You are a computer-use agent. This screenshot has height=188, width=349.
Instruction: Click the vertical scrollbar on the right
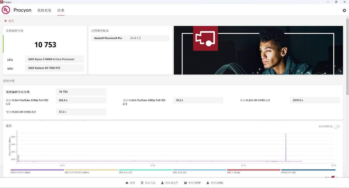[x=347, y=55]
